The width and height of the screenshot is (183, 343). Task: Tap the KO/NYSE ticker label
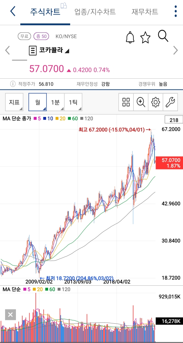point(66,36)
